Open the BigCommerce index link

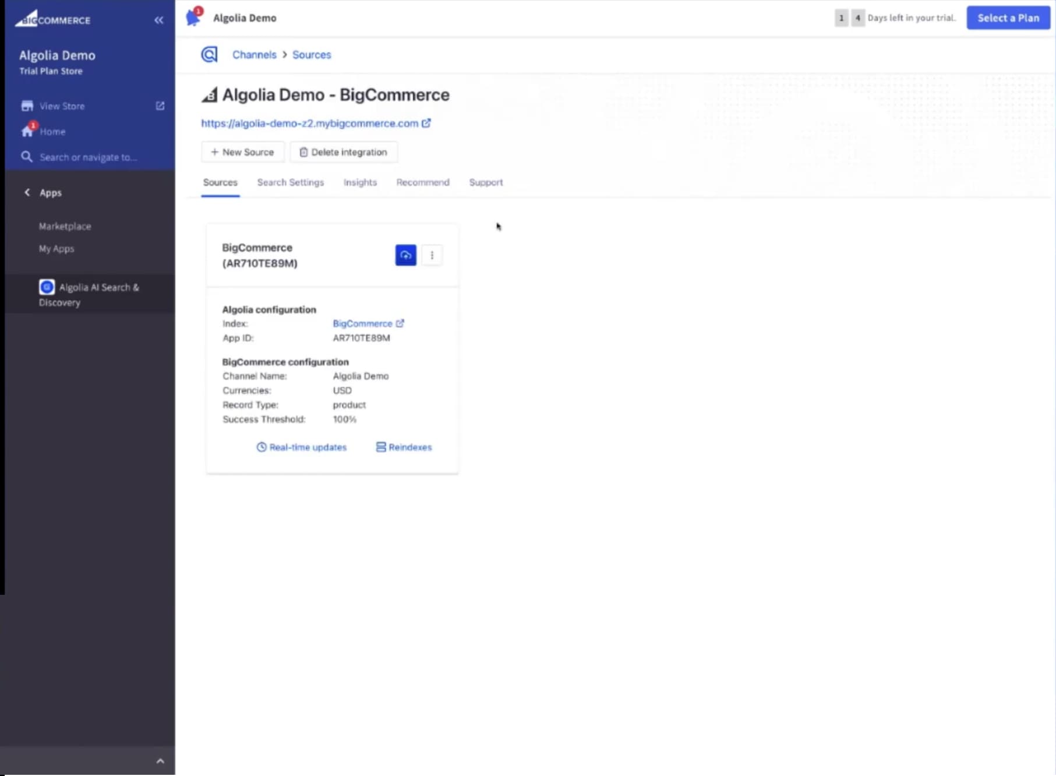pos(362,324)
